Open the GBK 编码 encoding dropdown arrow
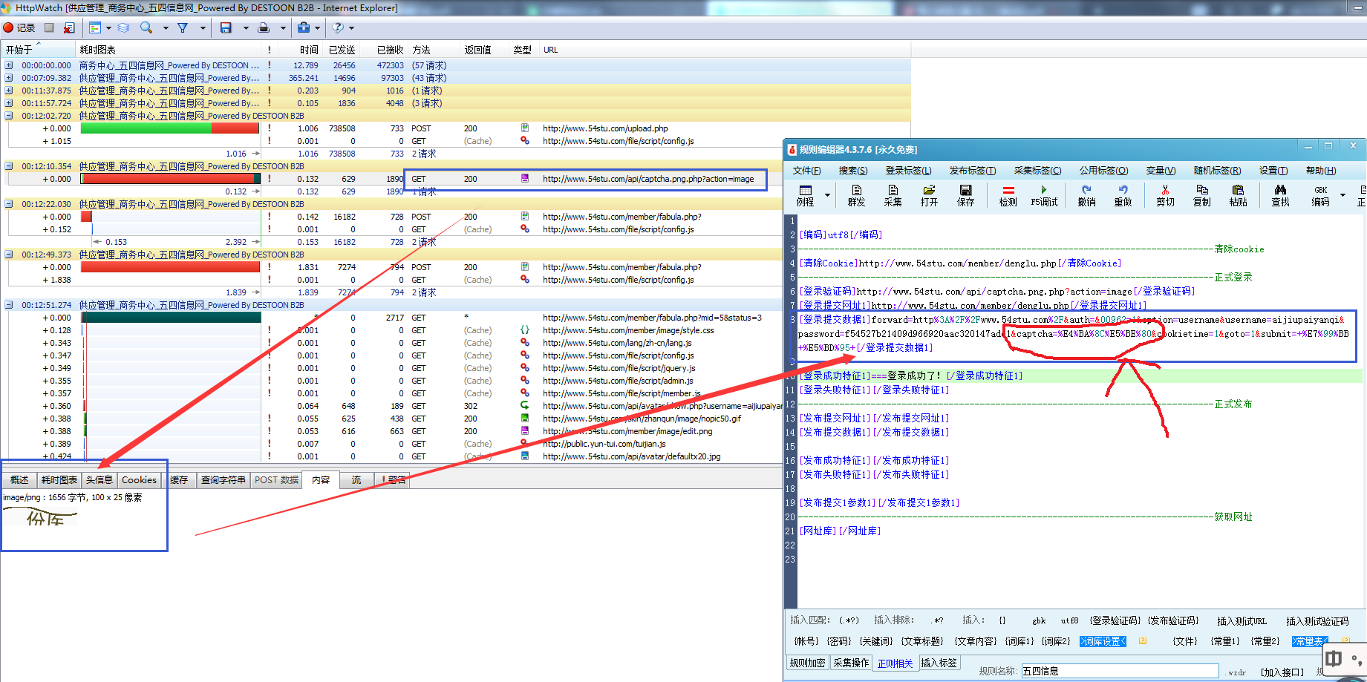1367x682 pixels. pyautogui.click(x=1342, y=195)
